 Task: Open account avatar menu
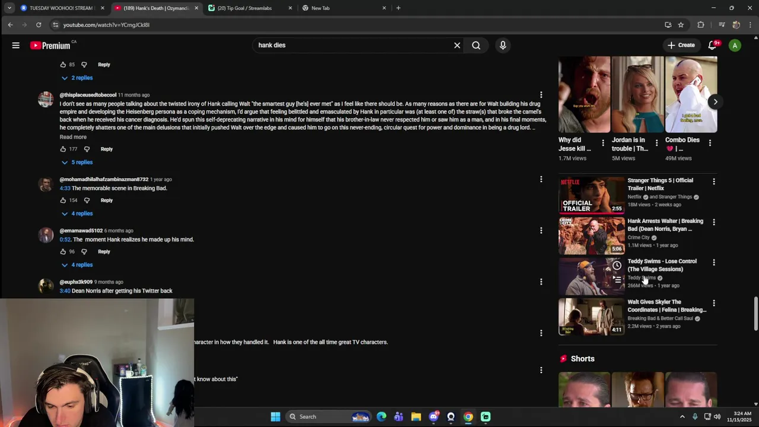[x=735, y=45]
